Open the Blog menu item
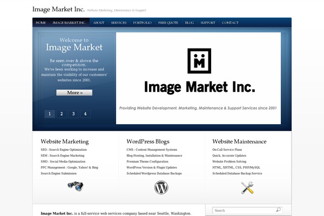This screenshot has width=324, height=216. click(x=190, y=23)
